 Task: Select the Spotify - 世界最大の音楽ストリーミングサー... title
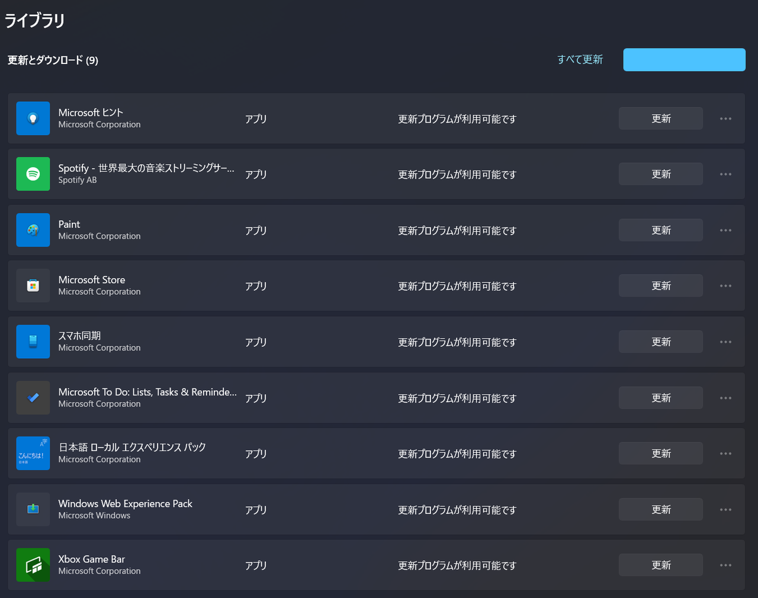coord(146,168)
